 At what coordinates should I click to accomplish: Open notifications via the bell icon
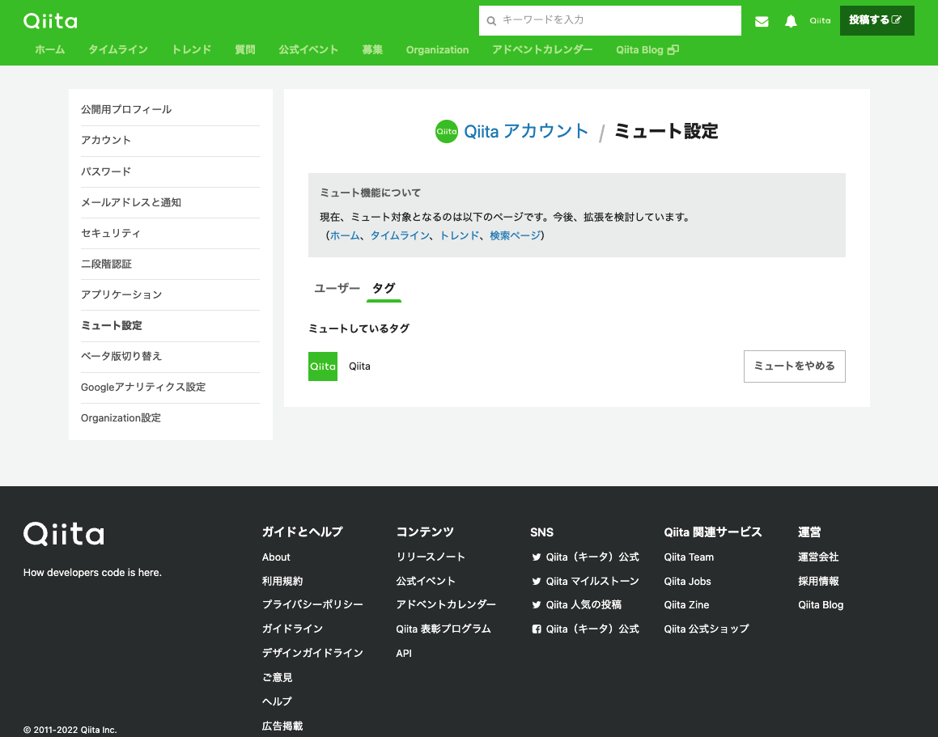[x=791, y=21]
